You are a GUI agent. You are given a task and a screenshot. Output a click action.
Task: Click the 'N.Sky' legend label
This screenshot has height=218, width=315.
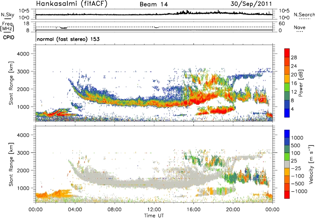tap(7, 15)
